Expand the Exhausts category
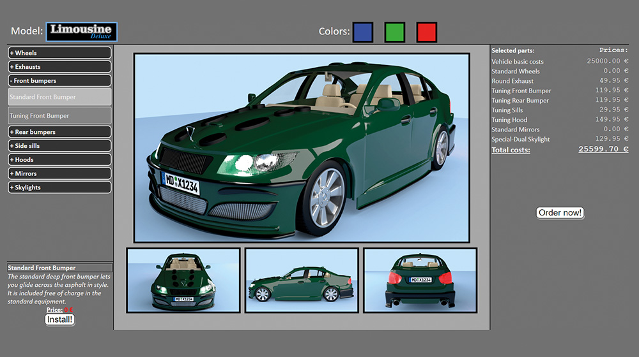The image size is (639, 357). 59,67
